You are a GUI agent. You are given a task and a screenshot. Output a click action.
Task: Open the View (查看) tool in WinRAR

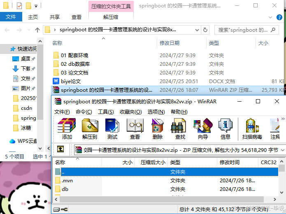(x=135, y=129)
